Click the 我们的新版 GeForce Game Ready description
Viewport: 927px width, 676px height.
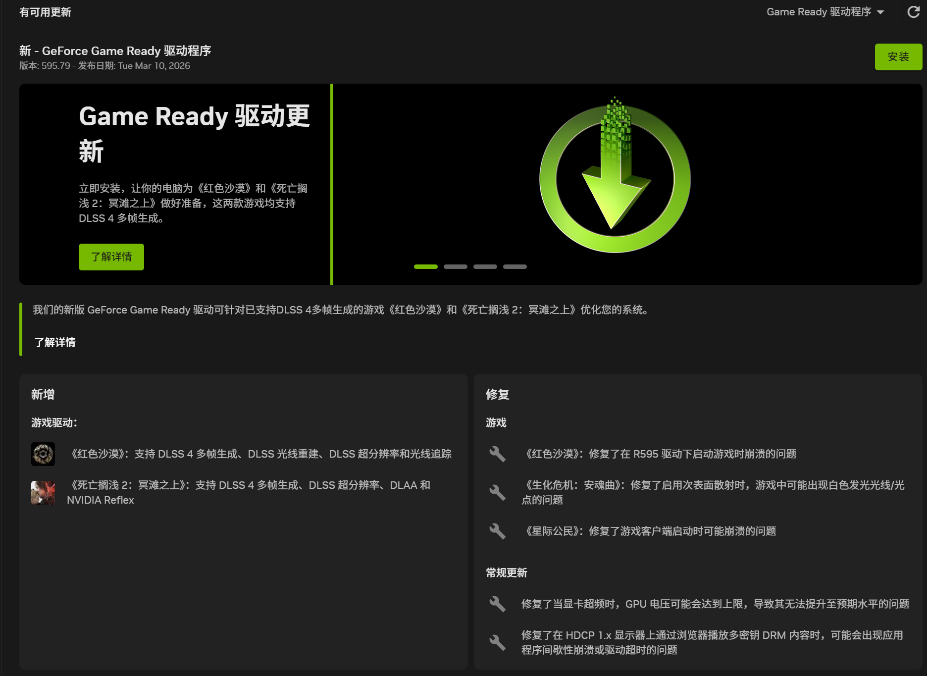point(341,310)
